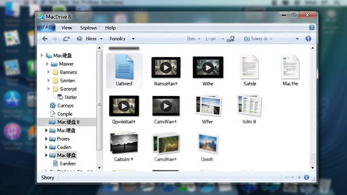Click the Shory status bar text

[47, 177]
